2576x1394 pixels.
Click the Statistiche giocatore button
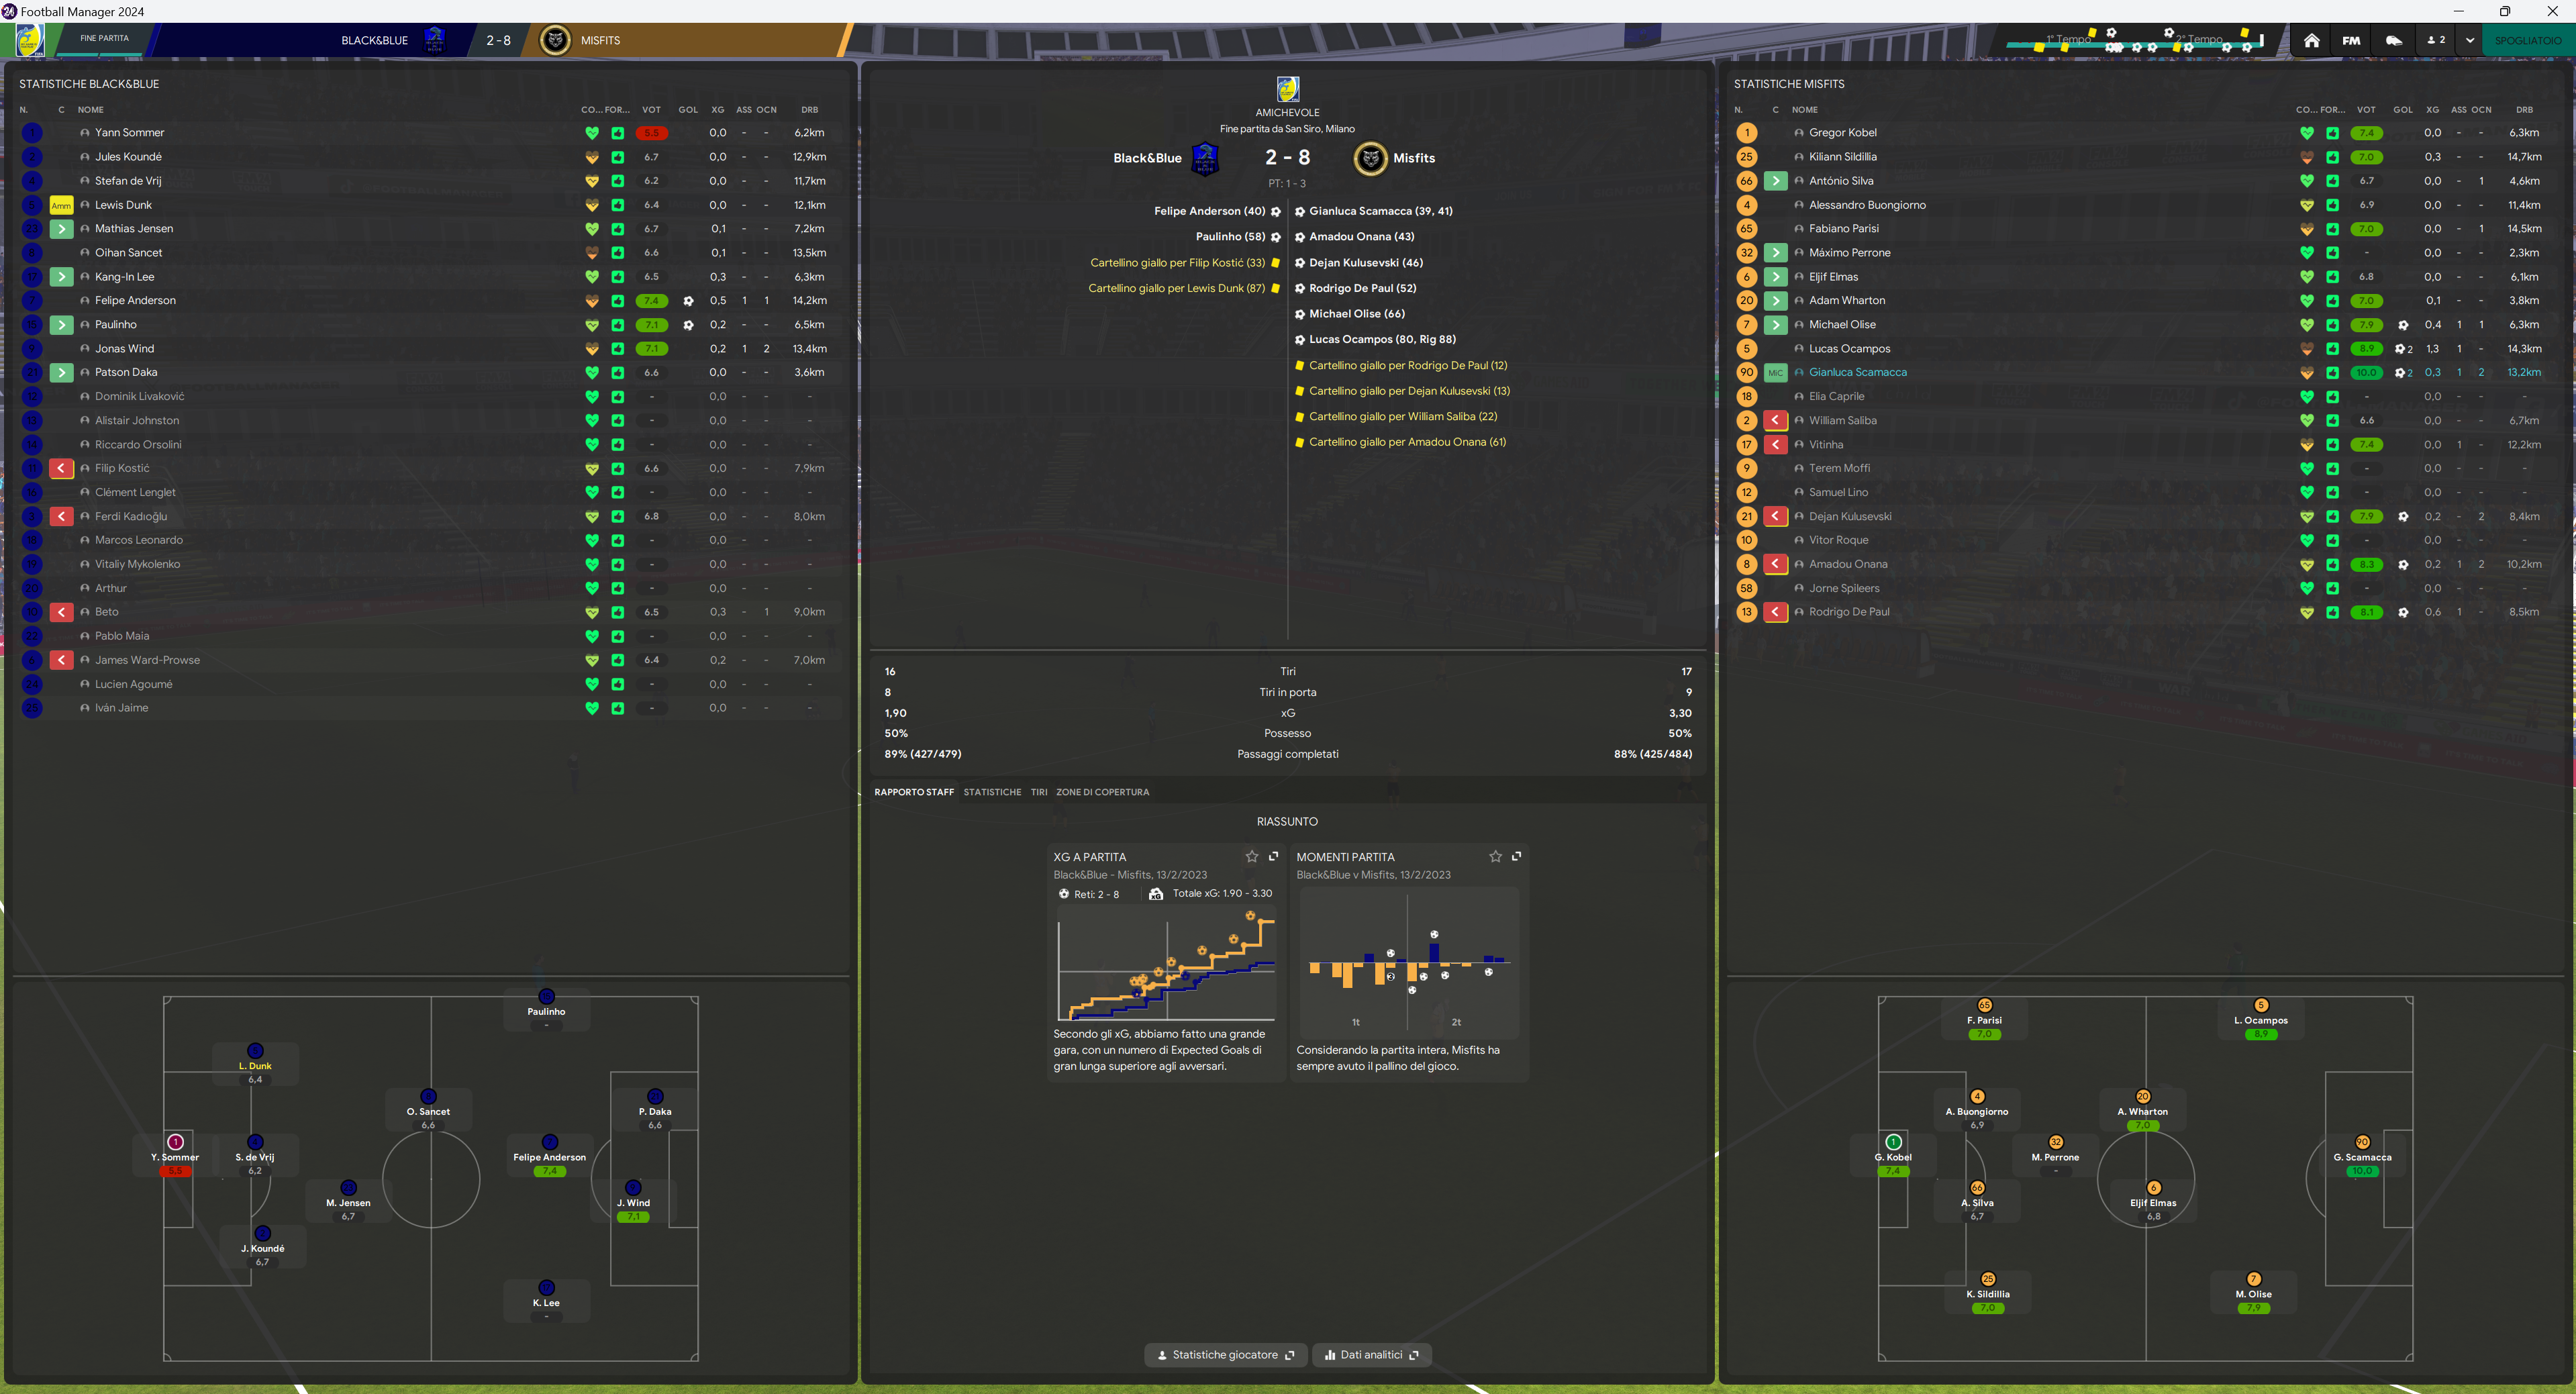(1224, 1355)
